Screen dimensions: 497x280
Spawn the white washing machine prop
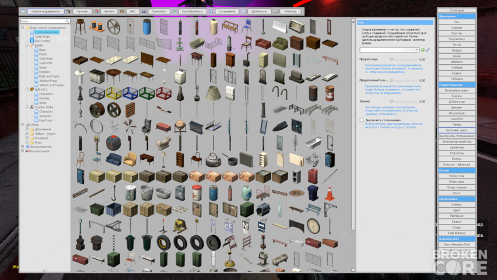pos(180,76)
